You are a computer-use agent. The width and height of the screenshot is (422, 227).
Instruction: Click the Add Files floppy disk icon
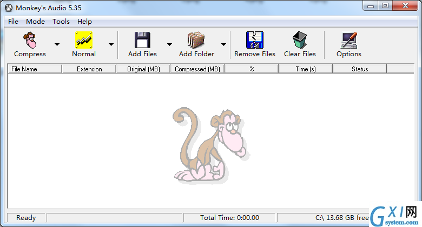coord(142,40)
